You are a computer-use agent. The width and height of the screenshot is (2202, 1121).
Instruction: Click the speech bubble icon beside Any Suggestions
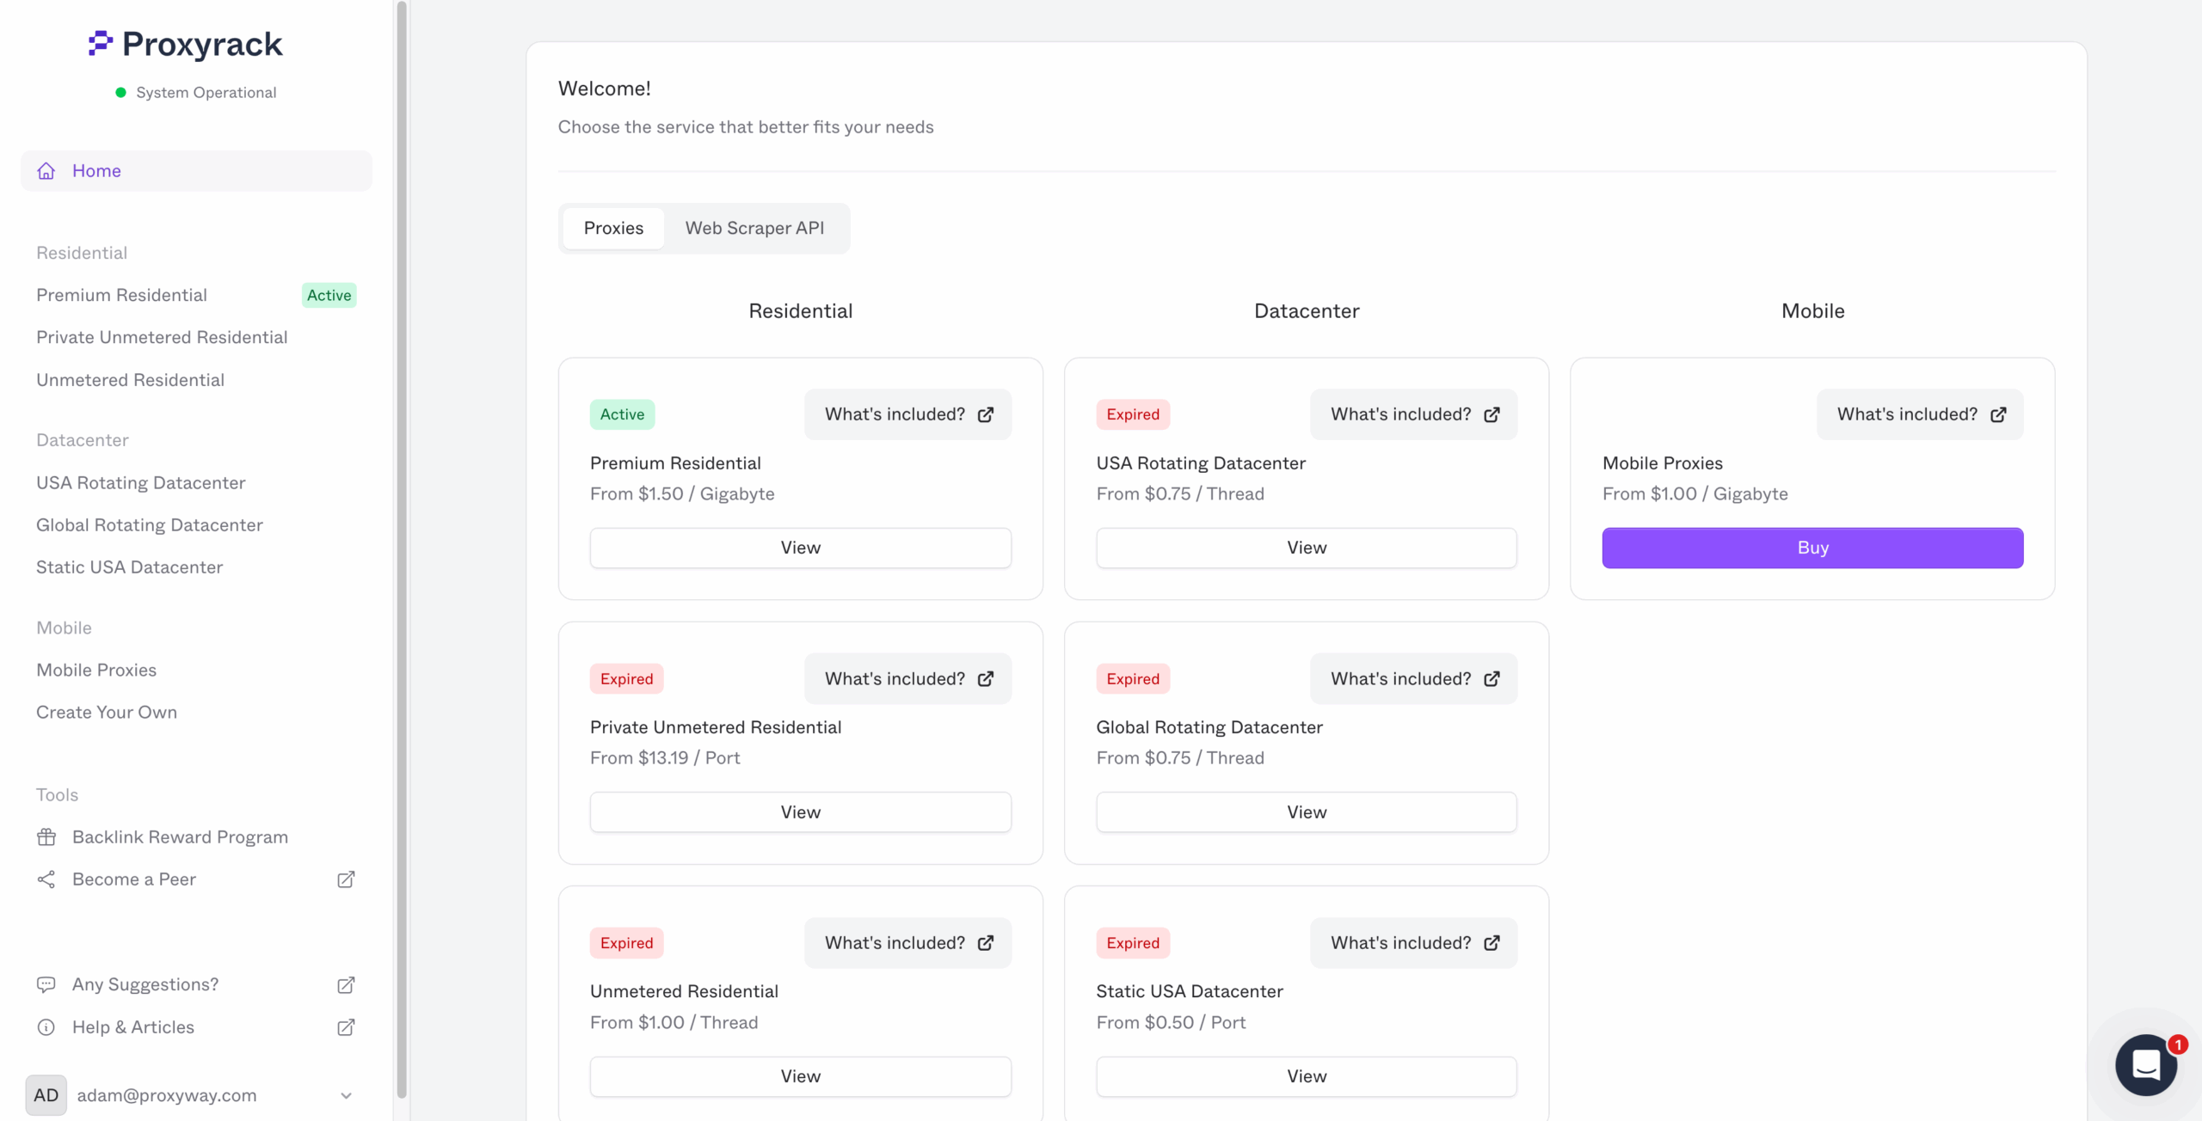[x=46, y=983]
